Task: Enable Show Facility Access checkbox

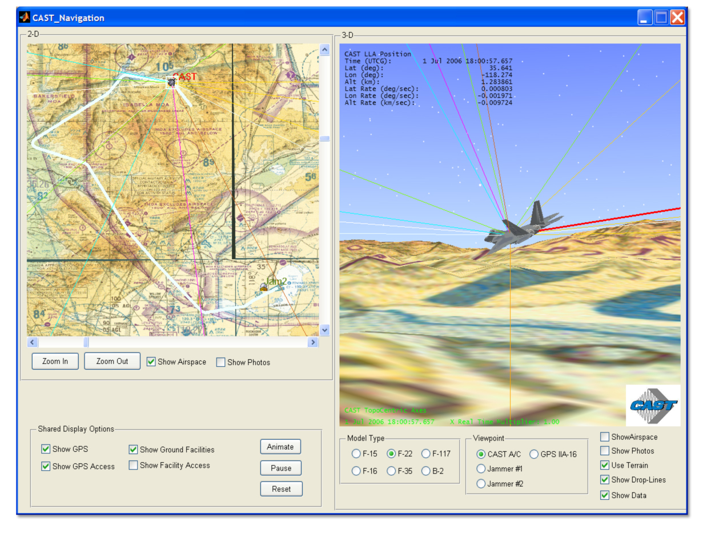Action: 133,465
